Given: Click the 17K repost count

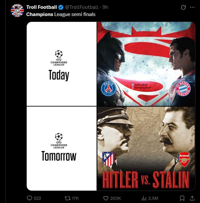Looking at the screenshot, I should 75,198.
